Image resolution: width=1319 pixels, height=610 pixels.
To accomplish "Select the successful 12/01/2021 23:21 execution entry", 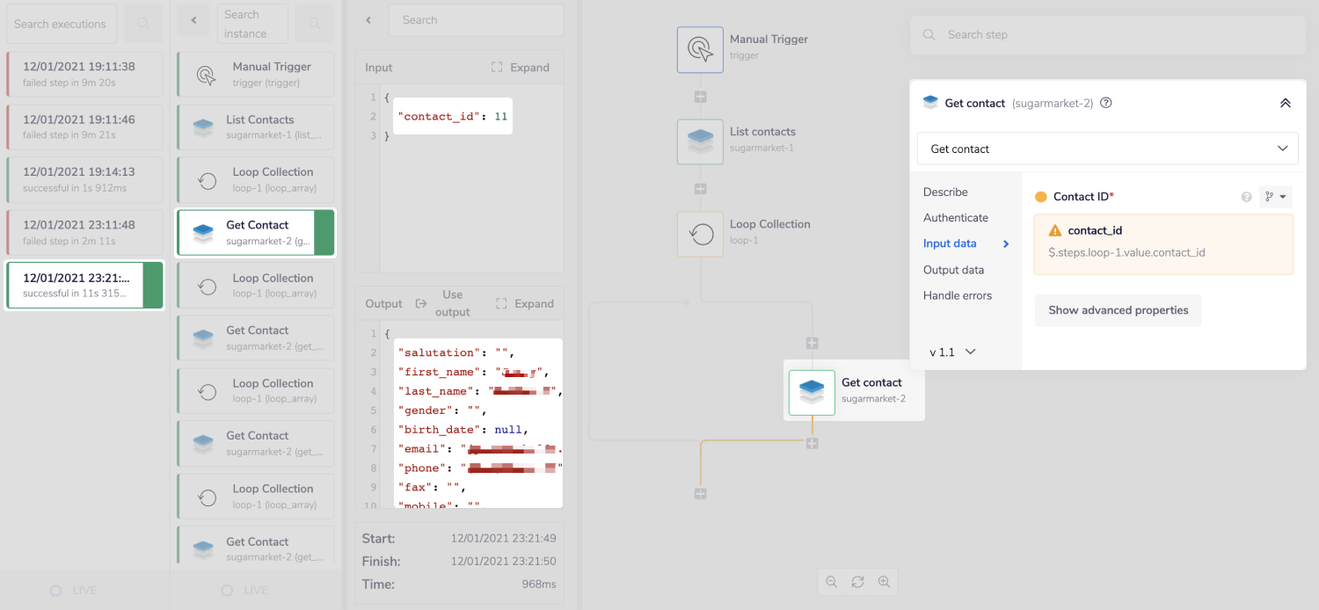I will [x=84, y=285].
